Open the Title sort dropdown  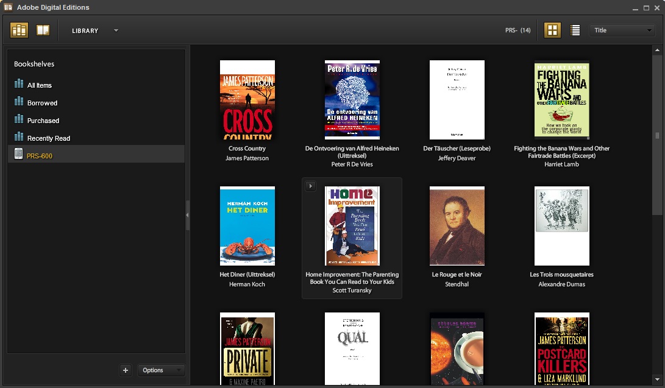(x=622, y=30)
